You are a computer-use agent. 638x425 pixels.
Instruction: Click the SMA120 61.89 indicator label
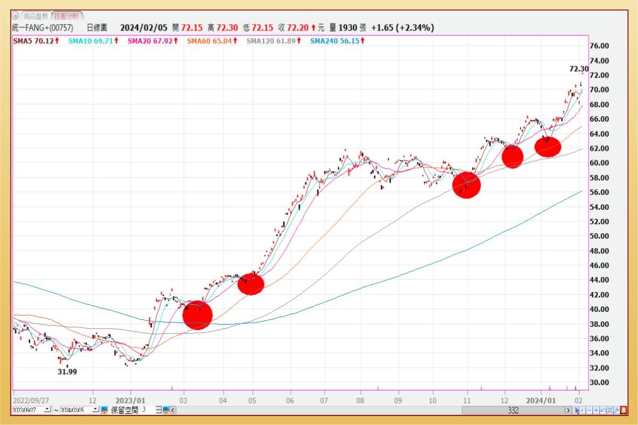click(274, 41)
